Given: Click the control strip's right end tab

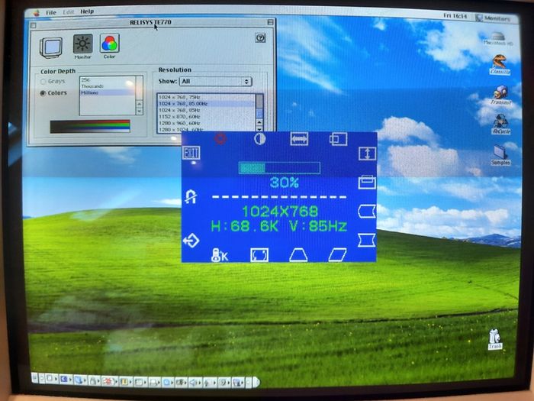Looking at the screenshot, I should pyautogui.click(x=256, y=382).
